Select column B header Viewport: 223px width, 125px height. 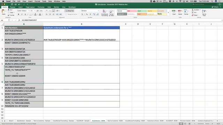coord(82,24)
